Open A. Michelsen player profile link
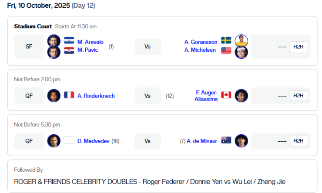Screen dimensions: 322x193 click(x=201, y=50)
